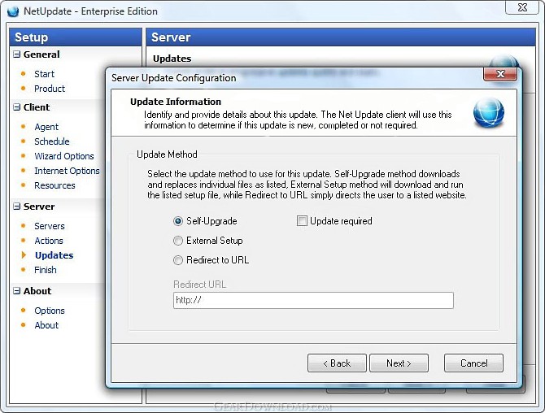Click the Server section heading in sidebar
The width and height of the screenshot is (545, 413).
(39, 206)
